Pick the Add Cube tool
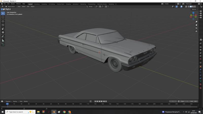Image resolution: width=203 pixels, height=114 pixels. click(x=3, y=45)
